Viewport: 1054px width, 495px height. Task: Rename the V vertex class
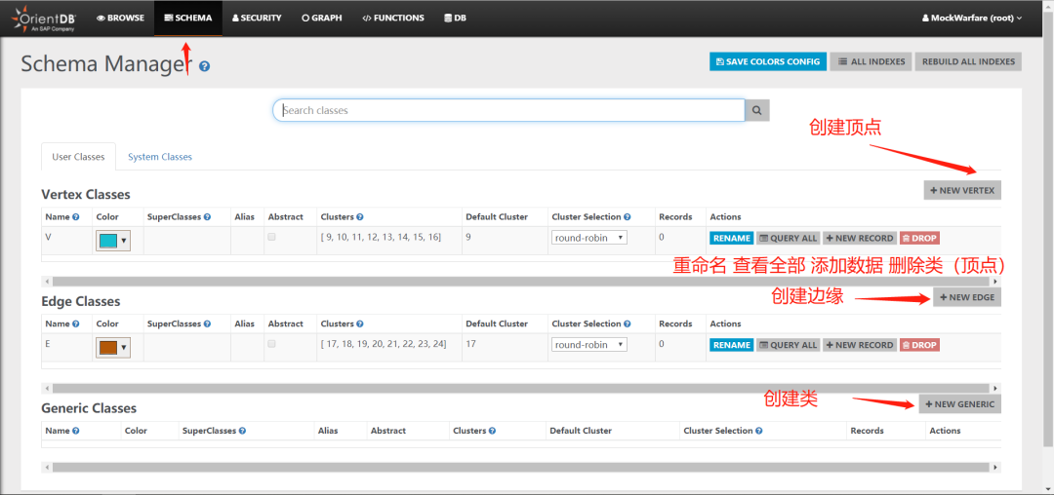pos(732,238)
